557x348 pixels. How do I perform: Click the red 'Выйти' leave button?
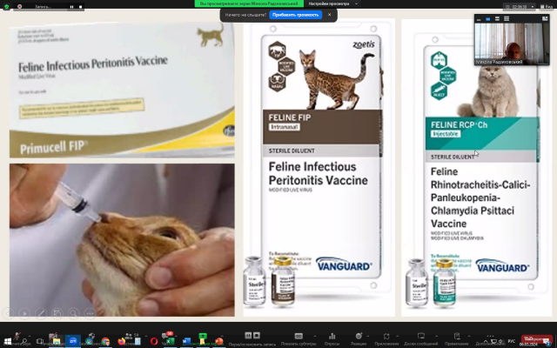537,338
